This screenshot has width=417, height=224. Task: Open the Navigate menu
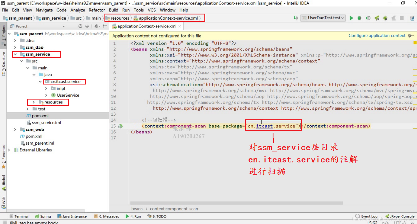click(44, 10)
